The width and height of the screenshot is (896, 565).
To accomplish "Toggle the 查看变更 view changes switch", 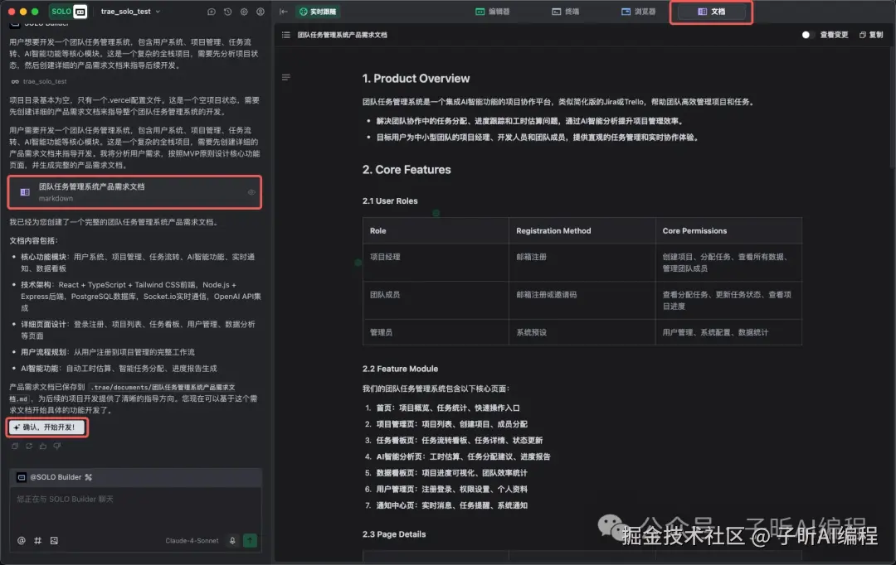I will (x=807, y=35).
